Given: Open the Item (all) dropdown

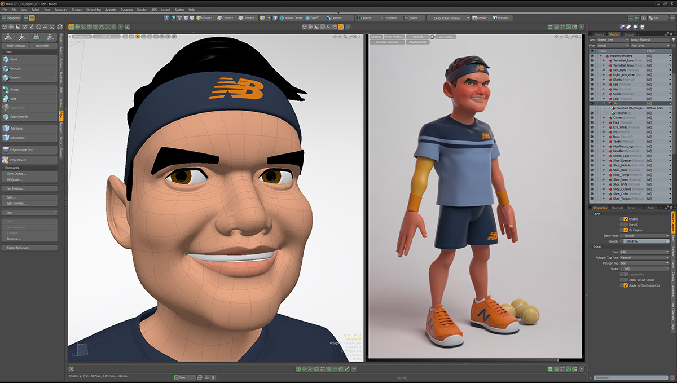Looking at the screenshot, I should tap(645, 252).
